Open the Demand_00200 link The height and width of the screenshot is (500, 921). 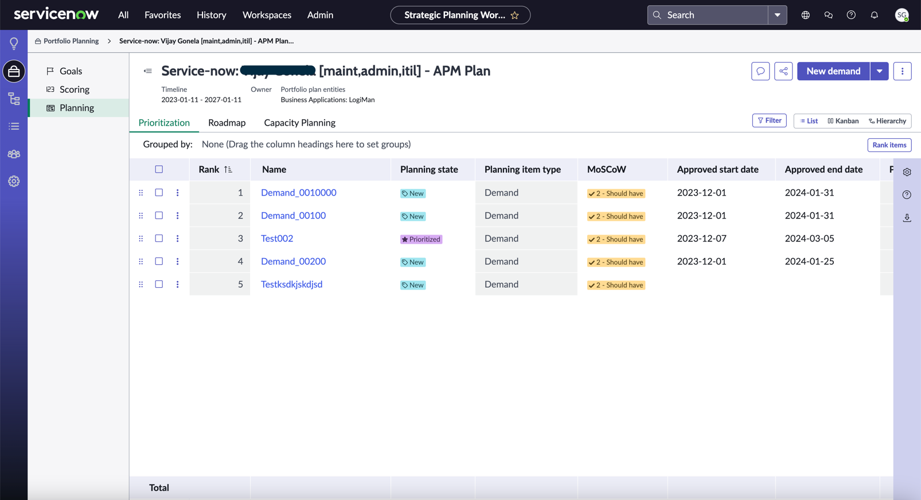pyautogui.click(x=293, y=261)
